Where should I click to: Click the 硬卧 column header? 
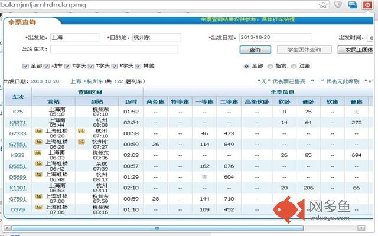308,101
